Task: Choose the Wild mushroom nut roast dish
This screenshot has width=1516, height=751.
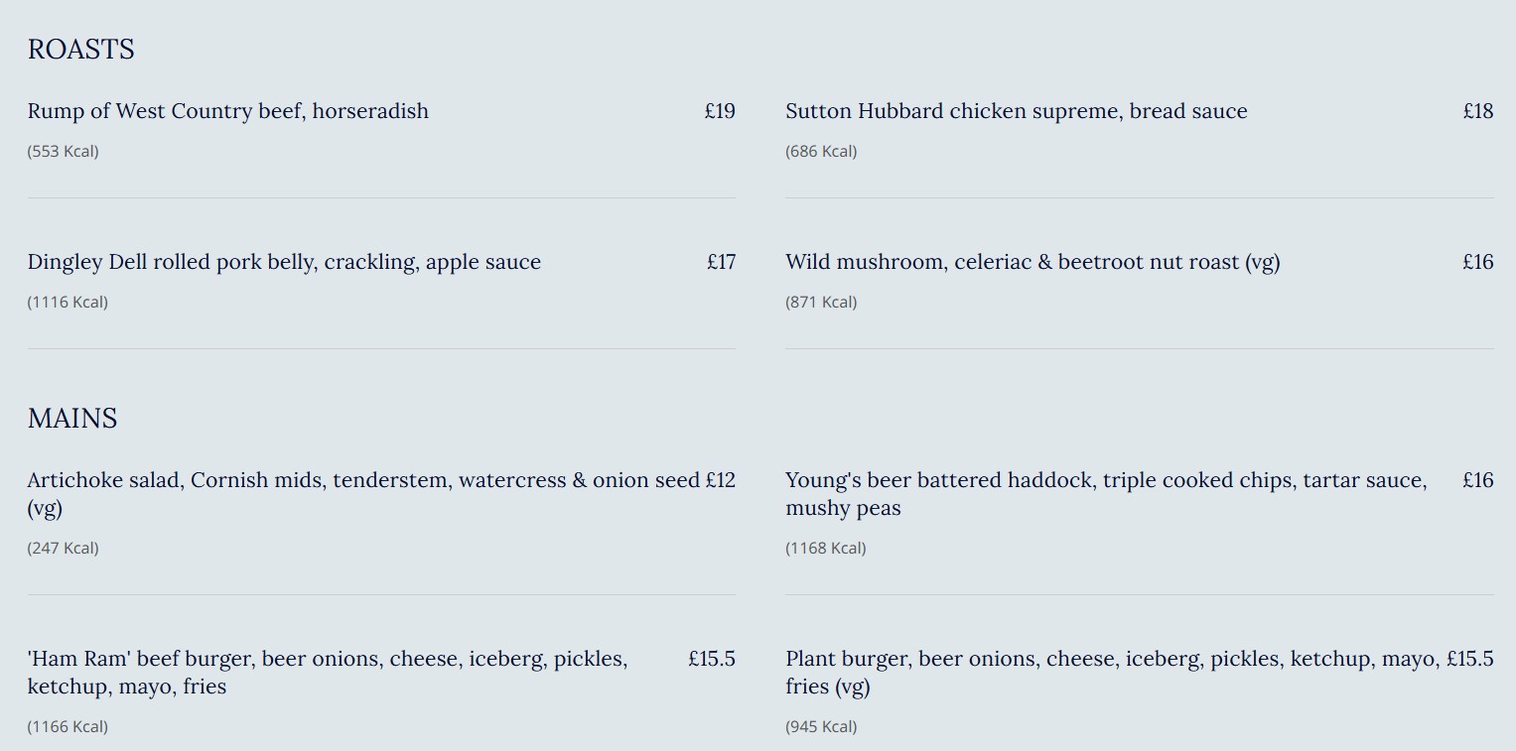Action: 1033,262
